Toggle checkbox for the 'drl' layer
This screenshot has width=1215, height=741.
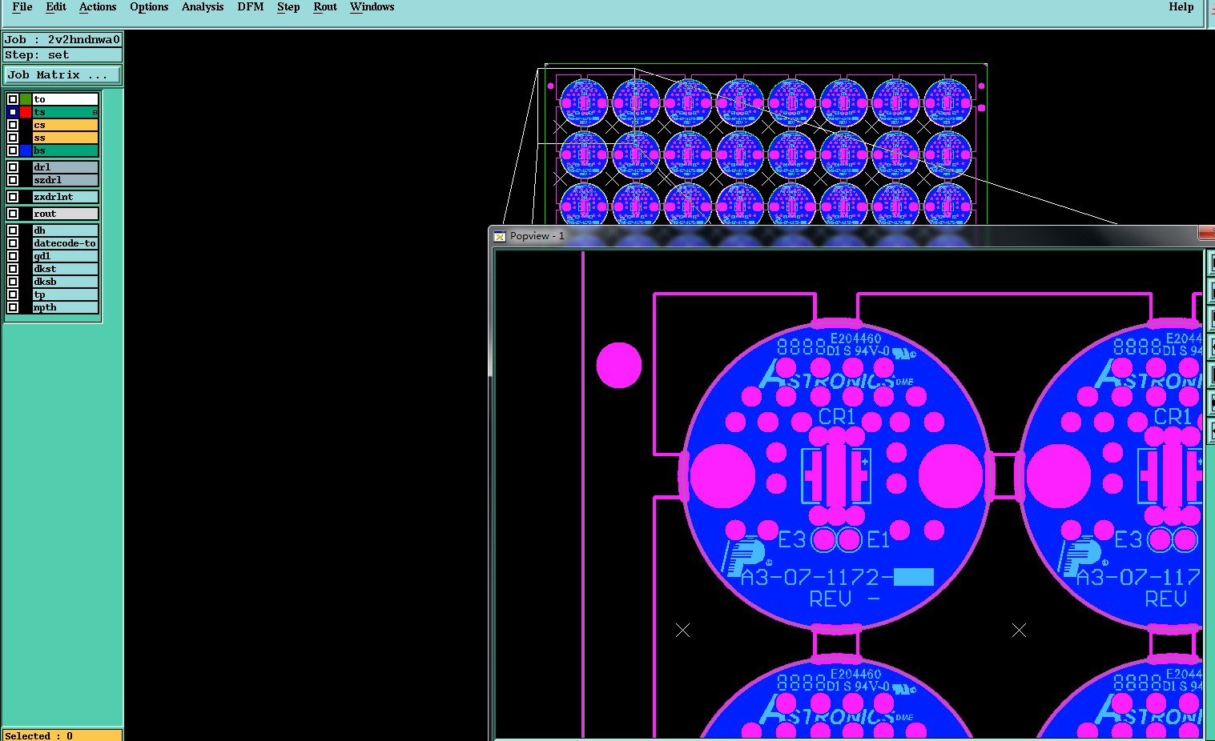13,167
